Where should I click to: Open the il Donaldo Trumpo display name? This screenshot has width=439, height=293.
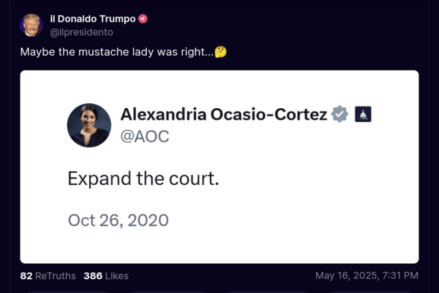pos(93,18)
